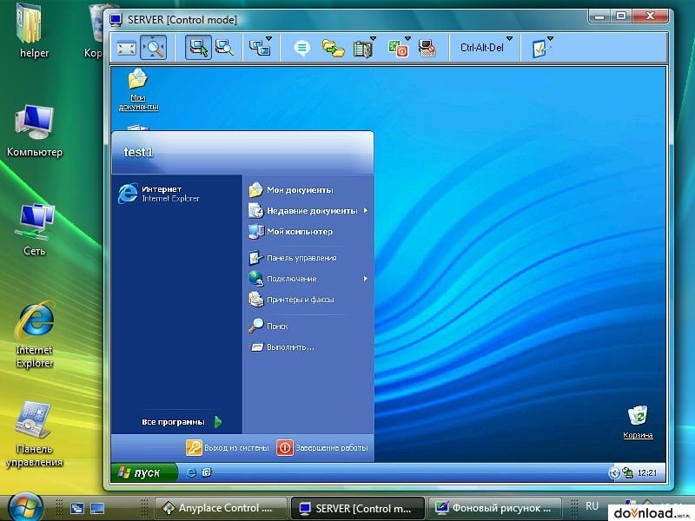
Task: Open the dropdown arrow beside the two-monitors icon
Action: (269, 38)
